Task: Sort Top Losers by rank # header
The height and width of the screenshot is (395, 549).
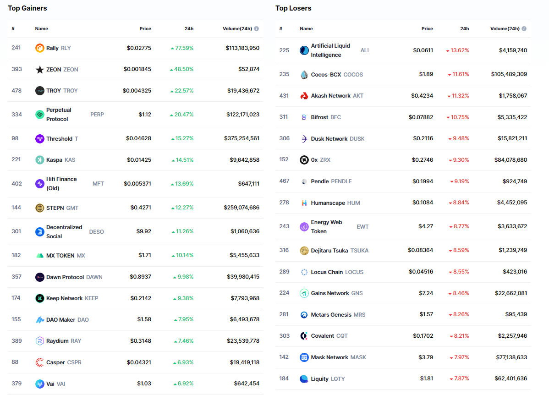Action: [280, 29]
